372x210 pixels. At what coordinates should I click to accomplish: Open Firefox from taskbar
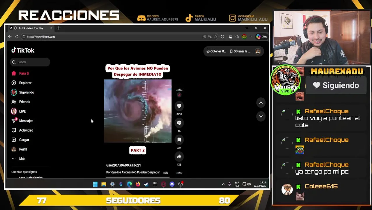click(138, 184)
